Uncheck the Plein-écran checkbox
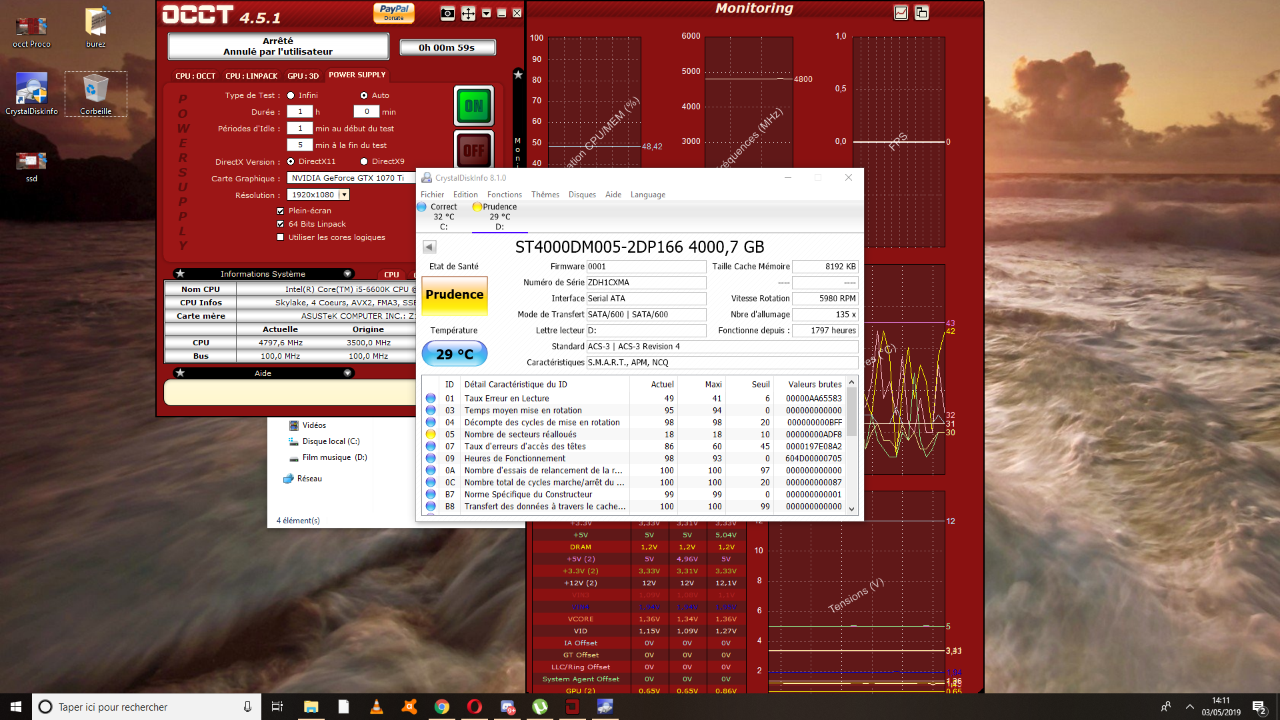The height and width of the screenshot is (720, 1280). [281, 211]
